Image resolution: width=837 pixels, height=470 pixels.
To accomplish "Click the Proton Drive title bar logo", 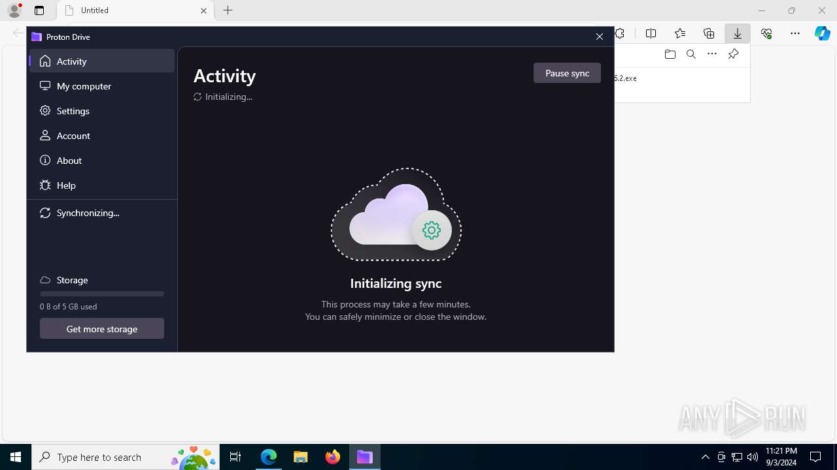I will (37, 37).
